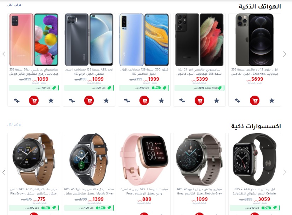
Task: Star the Oppo A93 phone
Action: 106,101
